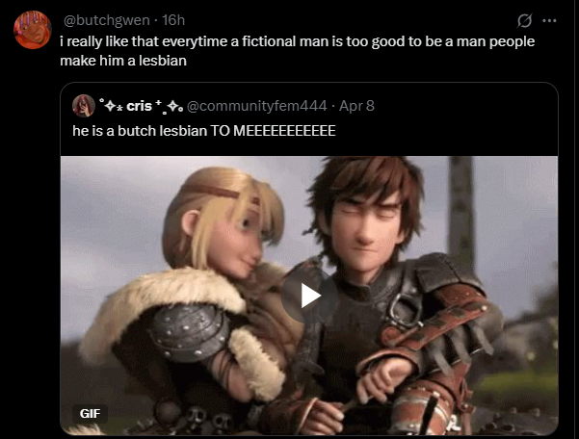579x439 pixels.
Task: Open the @communityfem444 handle
Action: [257, 106]
